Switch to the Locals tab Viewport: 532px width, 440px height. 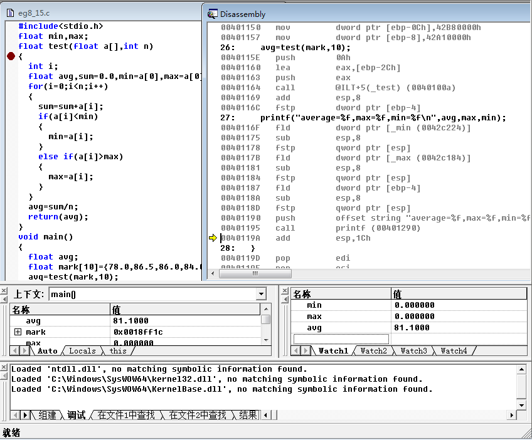[x=82, y=351]
